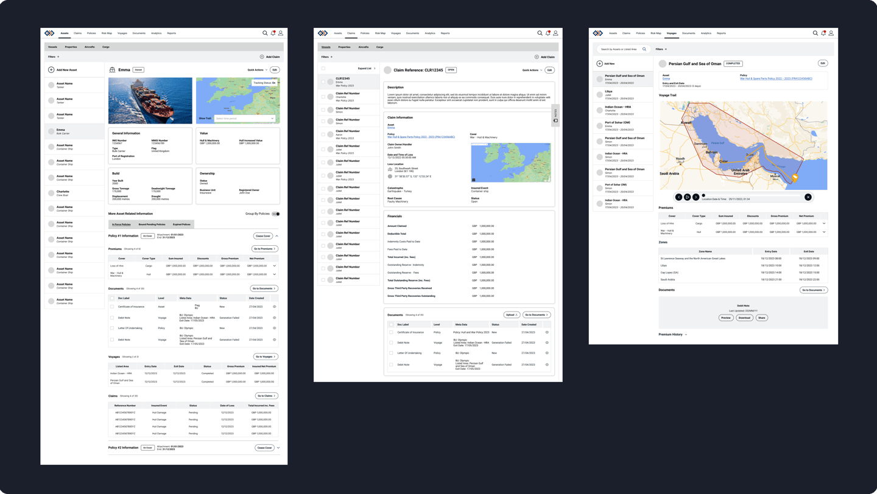Click the loss location map in Claims window

pyautogui.click(x=511, y=163)
